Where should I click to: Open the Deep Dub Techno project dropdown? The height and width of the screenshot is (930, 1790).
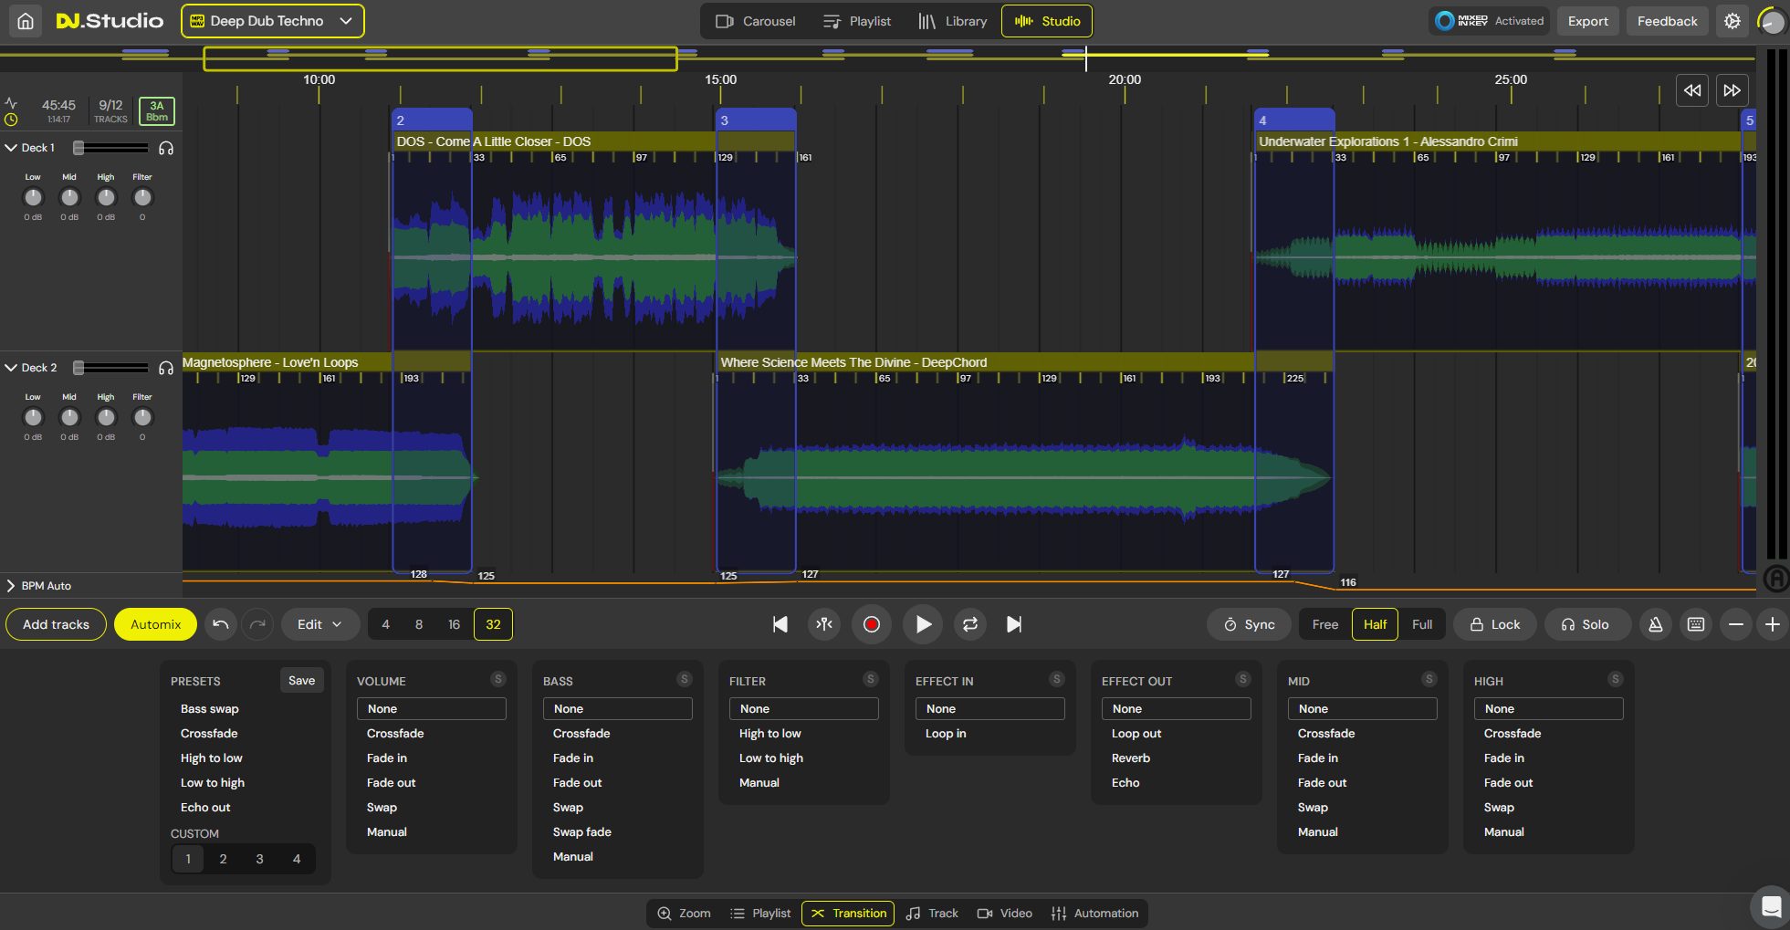click(272, 21)
